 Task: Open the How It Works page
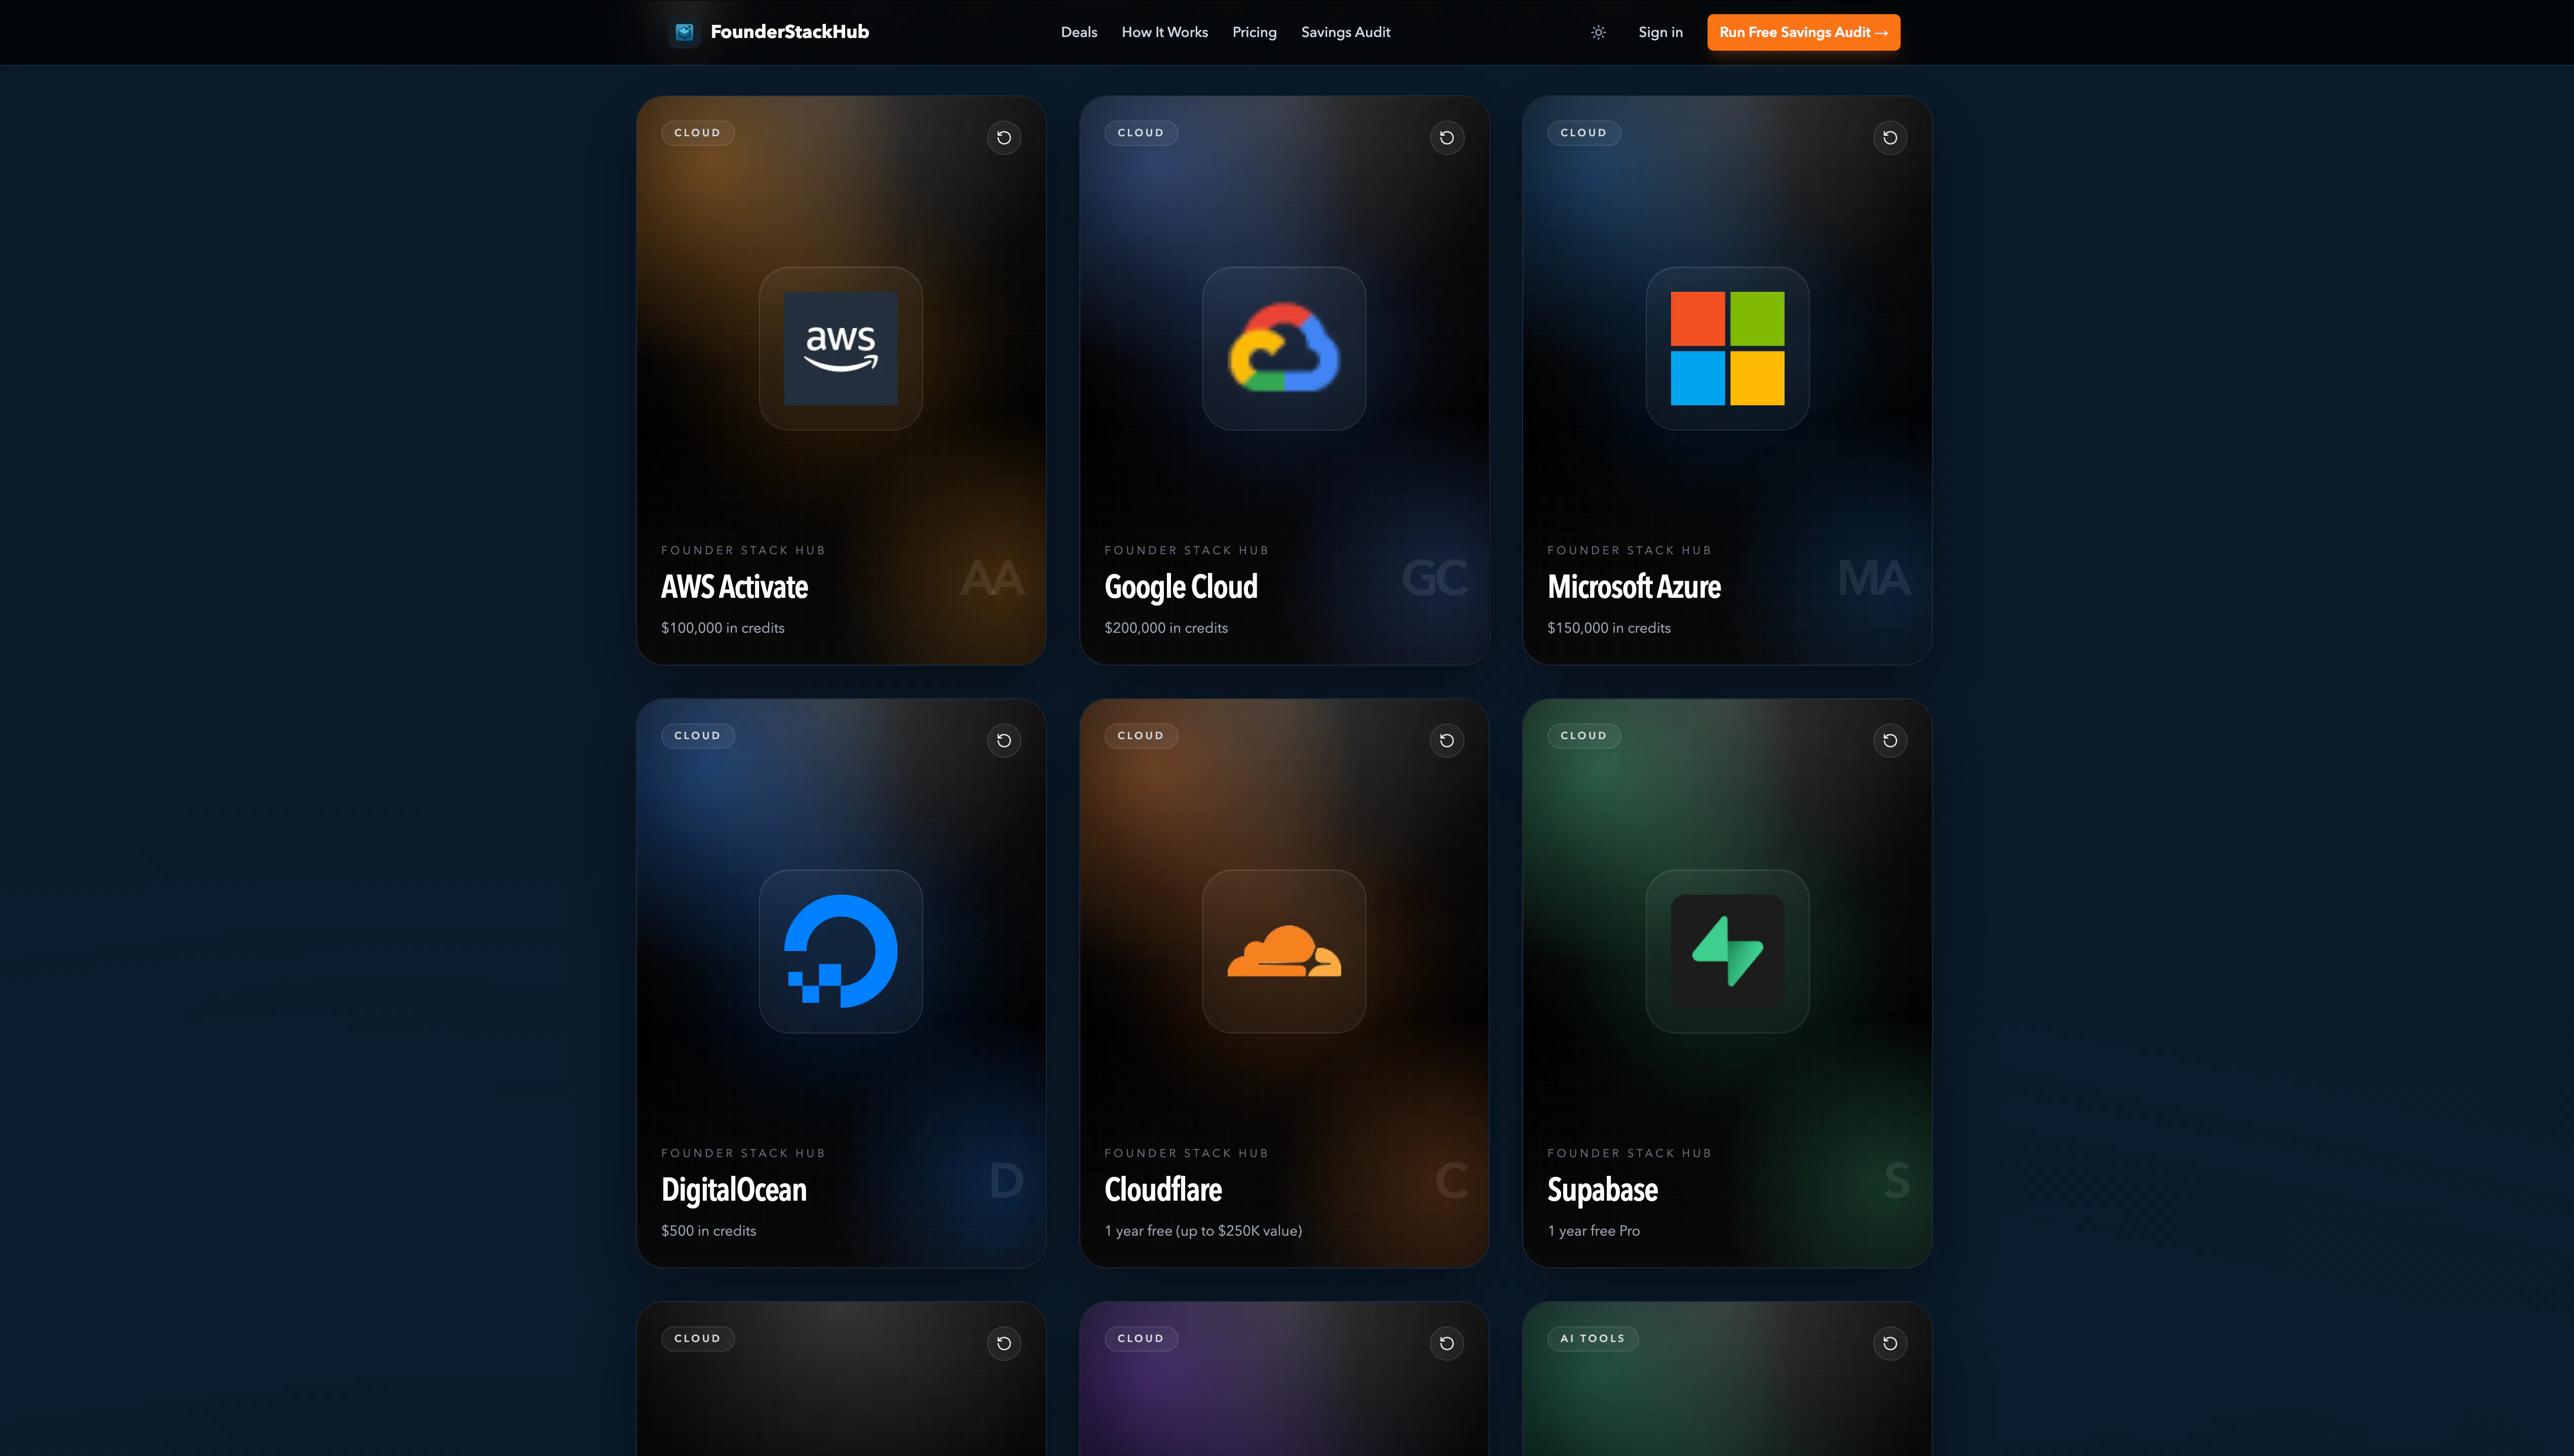tap(1164, 32)
